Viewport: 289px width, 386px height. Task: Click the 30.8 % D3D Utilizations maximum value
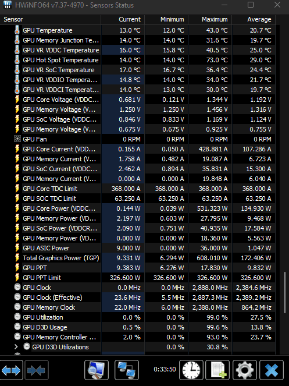pos(217,347)
